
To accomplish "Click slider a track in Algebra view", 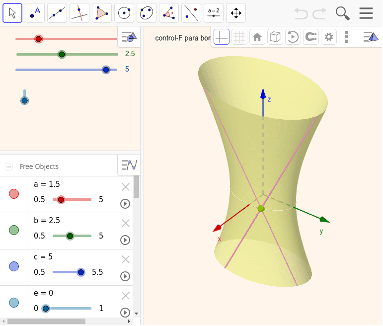I will point(72,200).
